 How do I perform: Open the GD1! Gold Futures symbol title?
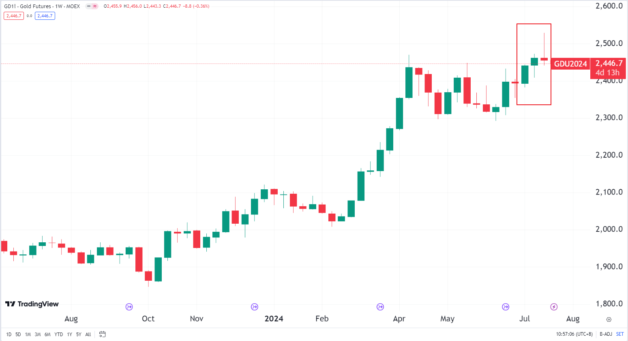point(42,6)
